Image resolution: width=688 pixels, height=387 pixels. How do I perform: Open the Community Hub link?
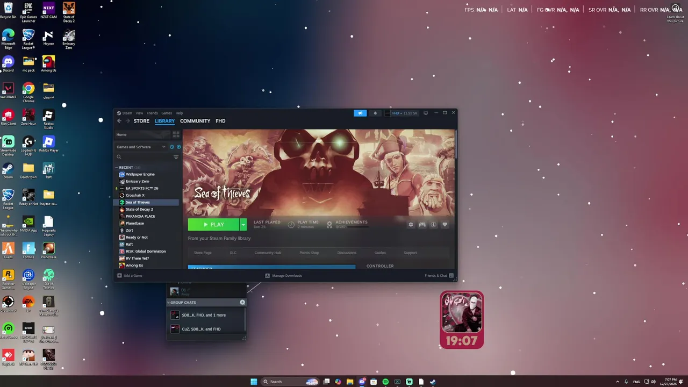click(x=268, y=253)
